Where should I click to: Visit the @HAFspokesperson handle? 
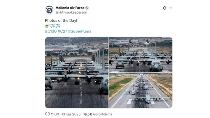(x=71, y=12)
